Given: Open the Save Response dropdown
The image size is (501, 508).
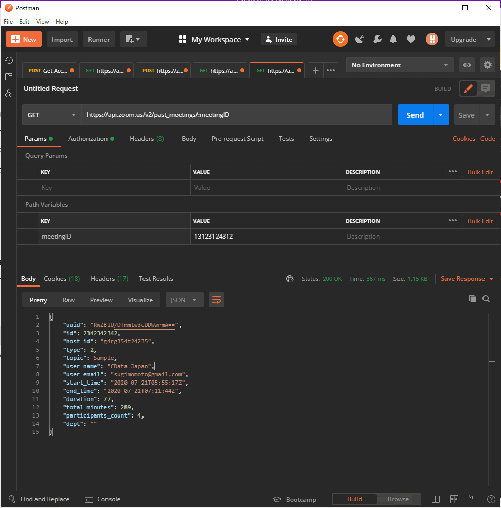Looking at the screenshot, I should pos(467,279).
